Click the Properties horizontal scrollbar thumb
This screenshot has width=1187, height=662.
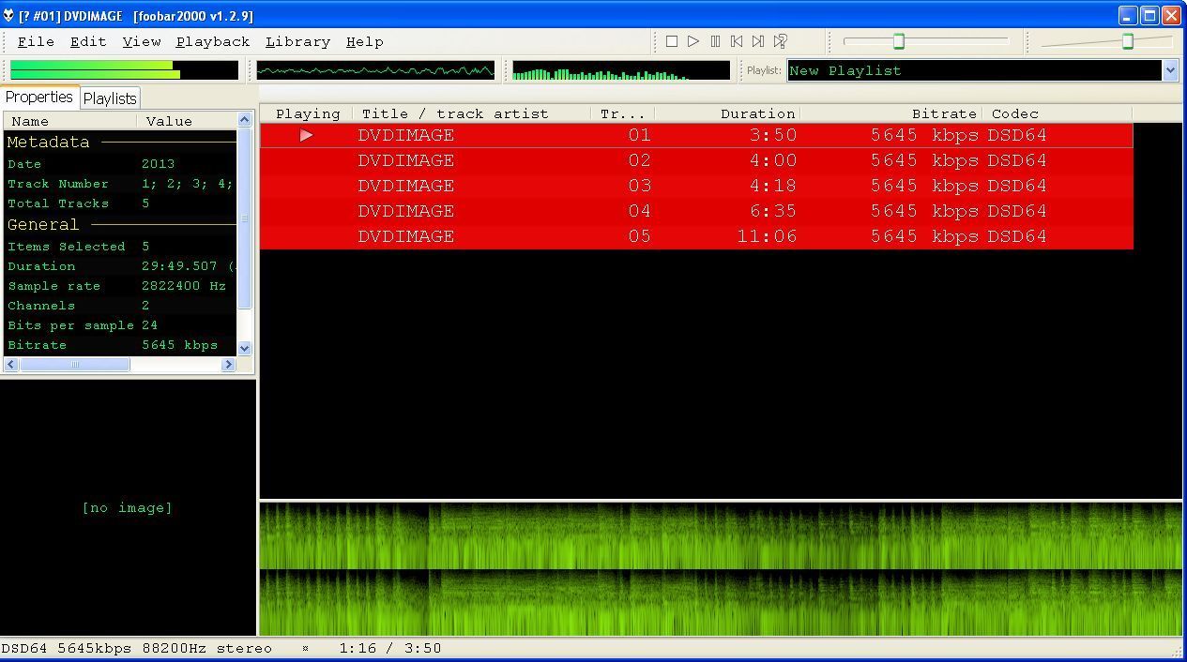pos(75,365)
